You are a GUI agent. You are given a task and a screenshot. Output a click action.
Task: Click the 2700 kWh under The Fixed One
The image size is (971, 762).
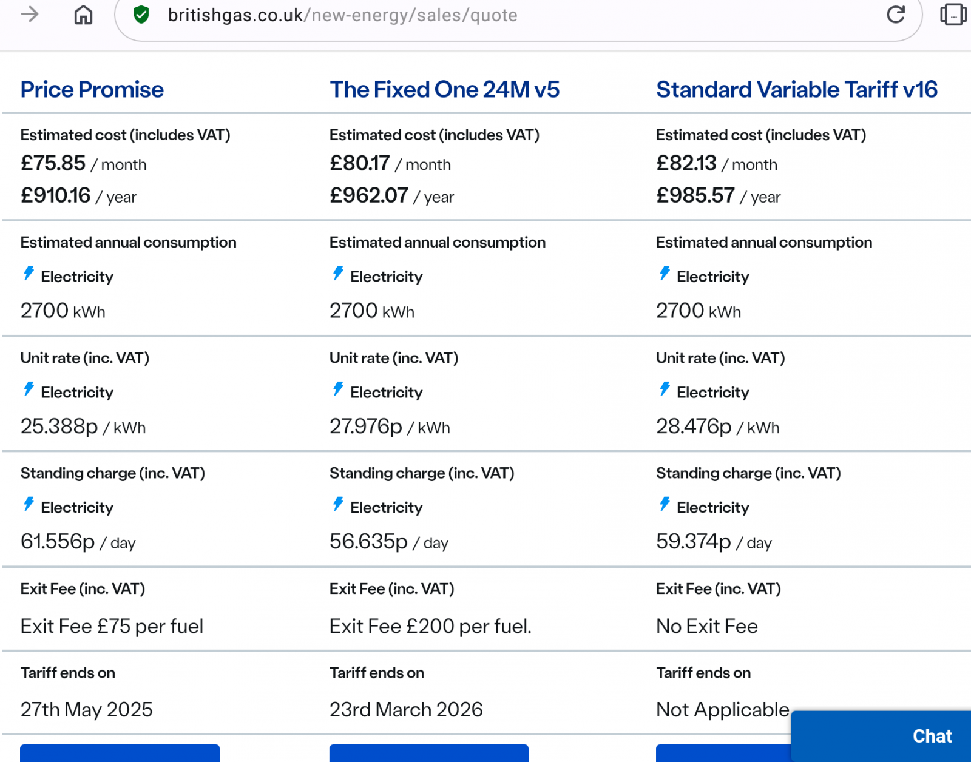point(372,311)
